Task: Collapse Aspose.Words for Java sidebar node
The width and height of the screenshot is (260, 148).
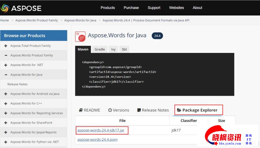Action: pyautogui.click(x=6, y=75)
